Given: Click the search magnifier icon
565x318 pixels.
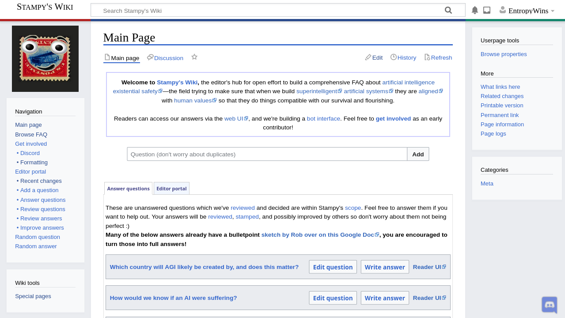Looking at the screenshot, I should [448, 10].
